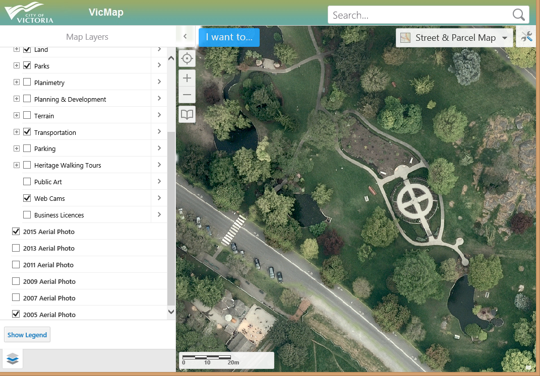The height and width of the screenshot is (376, 540).
Task: Collapse the Map Layers panel arrow
Action: (185, 36)
